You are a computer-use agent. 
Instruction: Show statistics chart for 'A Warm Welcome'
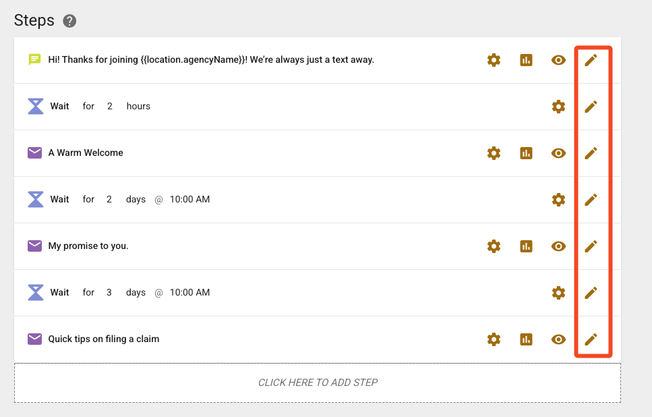coord(526,153)
